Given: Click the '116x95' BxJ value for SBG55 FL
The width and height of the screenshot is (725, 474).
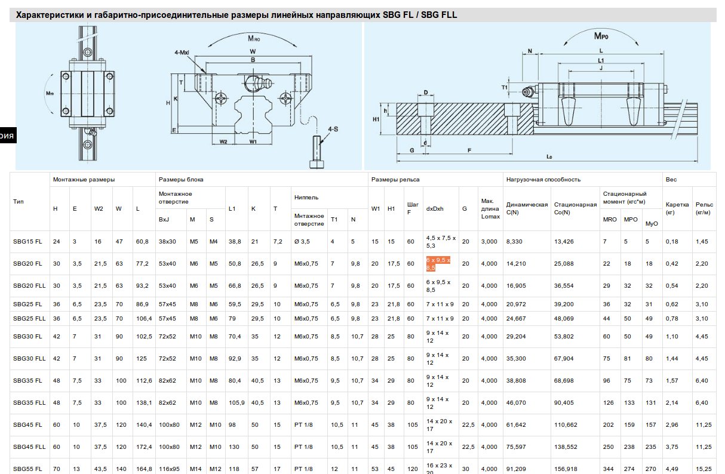Looking at the screenshot, I should coord(169,469).
